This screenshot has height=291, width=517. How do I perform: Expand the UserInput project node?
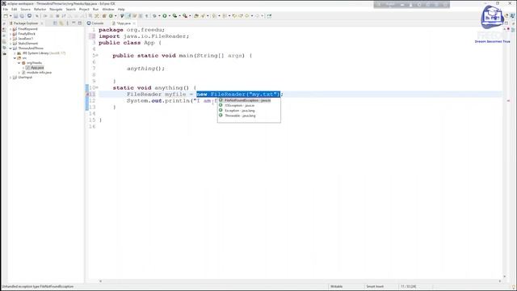(x=11, y=78)
